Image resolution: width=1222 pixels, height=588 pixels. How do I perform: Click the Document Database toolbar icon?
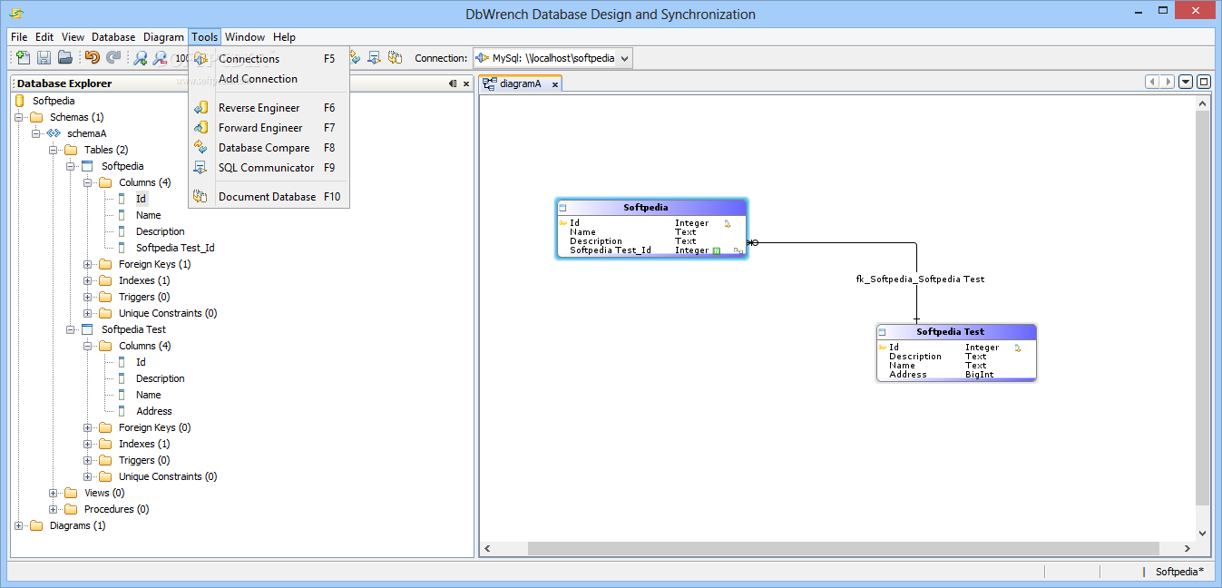click(x=395, y=57)
